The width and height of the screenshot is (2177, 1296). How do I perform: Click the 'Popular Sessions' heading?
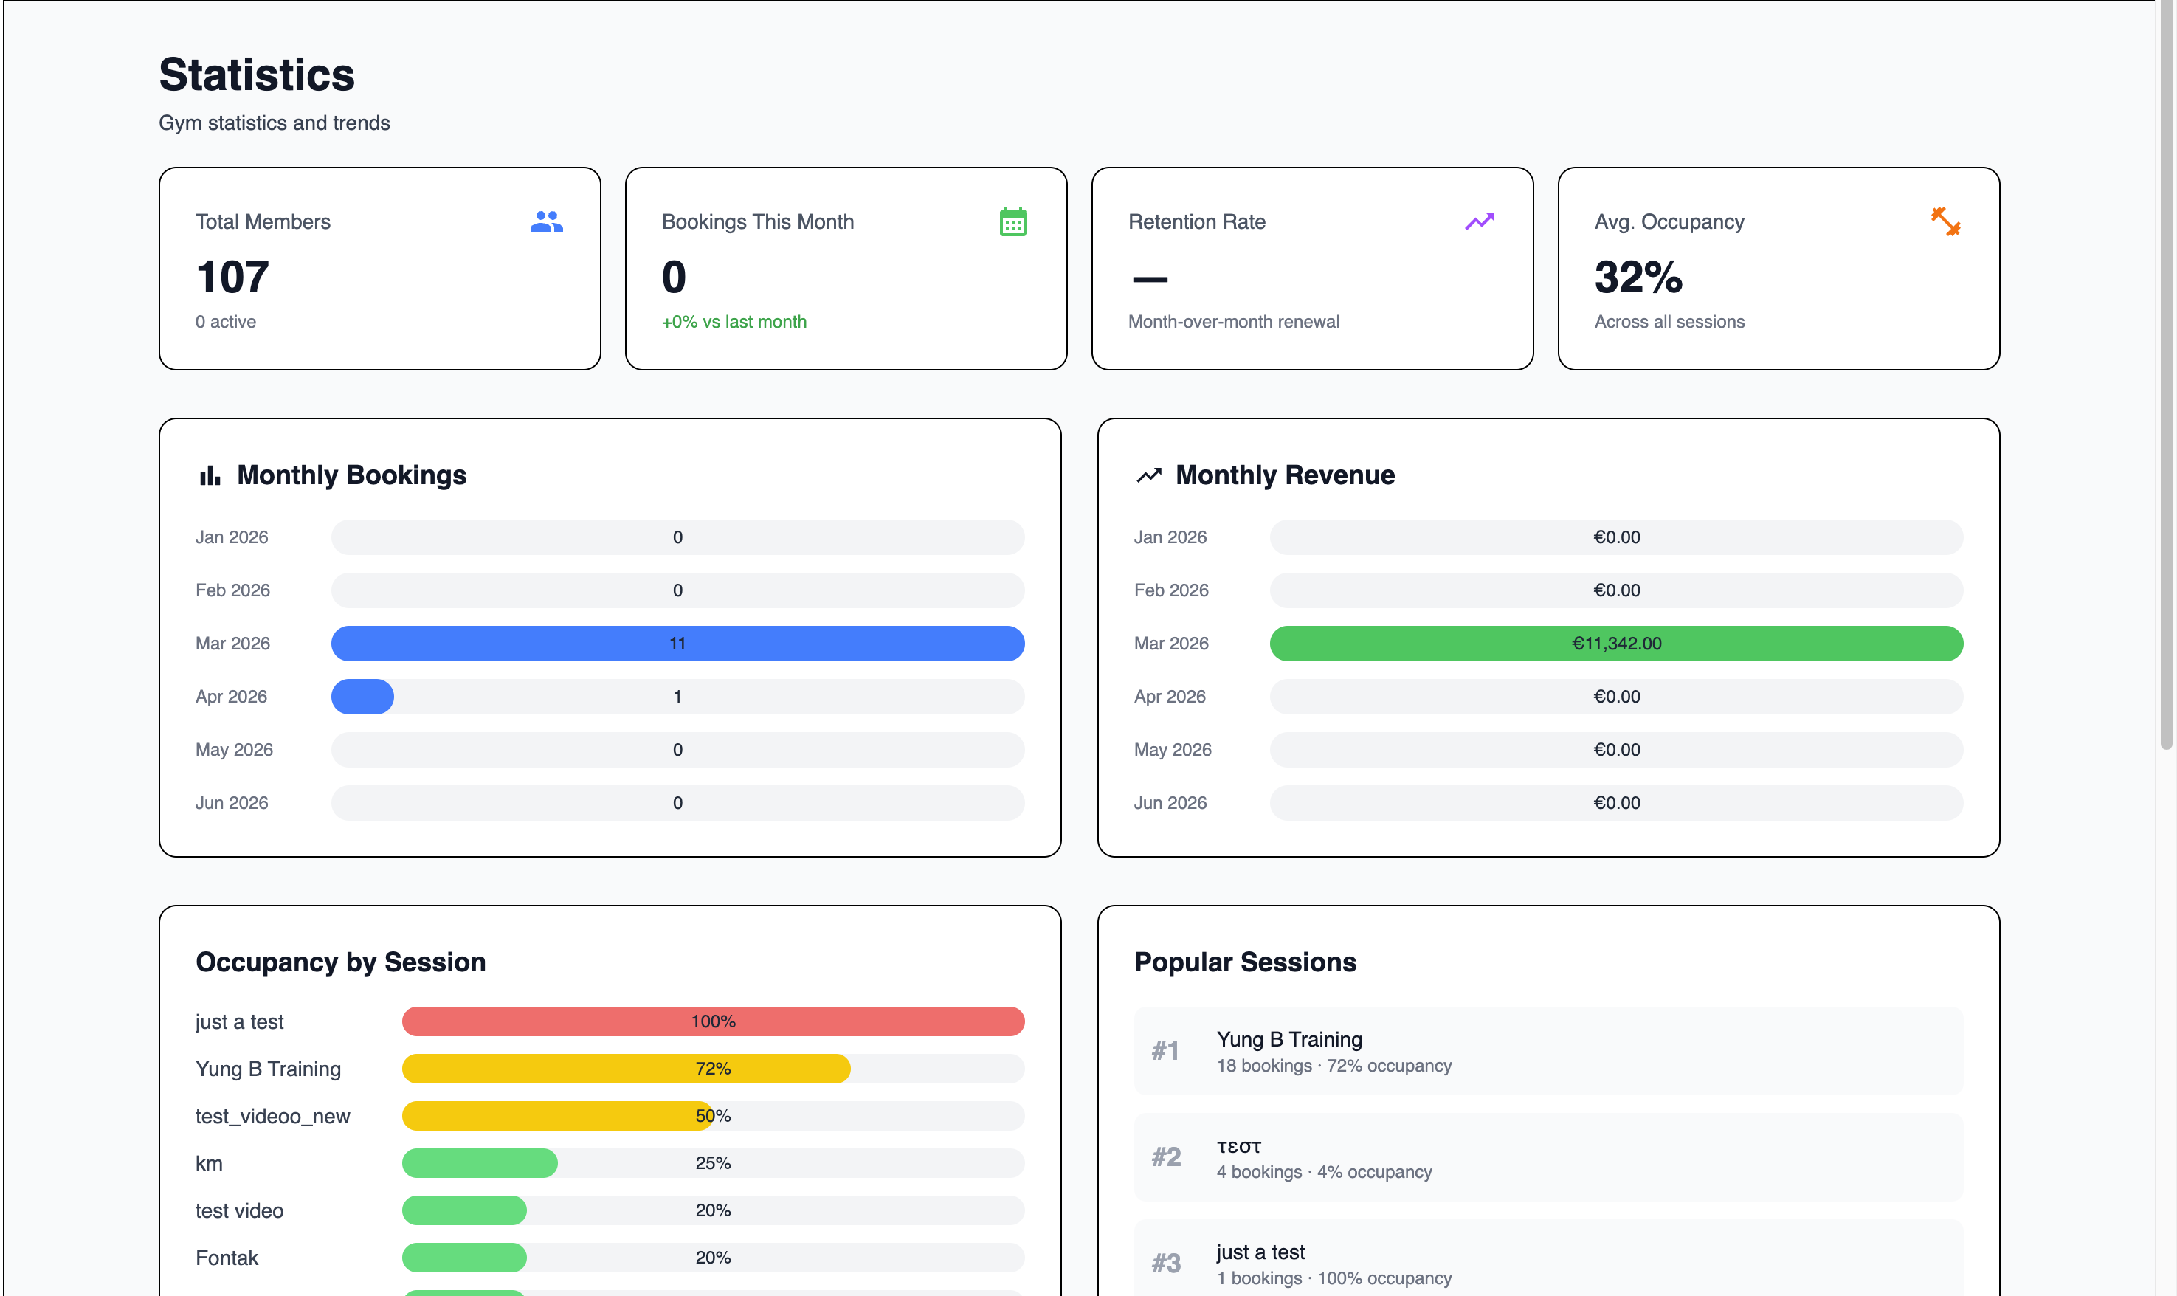(1245, 962)
